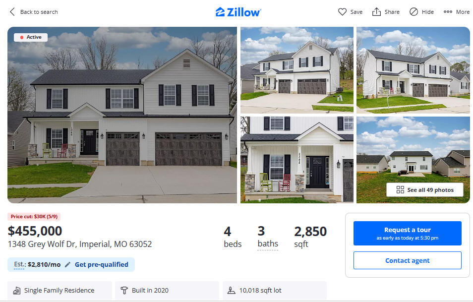This screenshot has height=302, width=473.
Task: Open the See all 49 photos button
Action: point(425,190)
